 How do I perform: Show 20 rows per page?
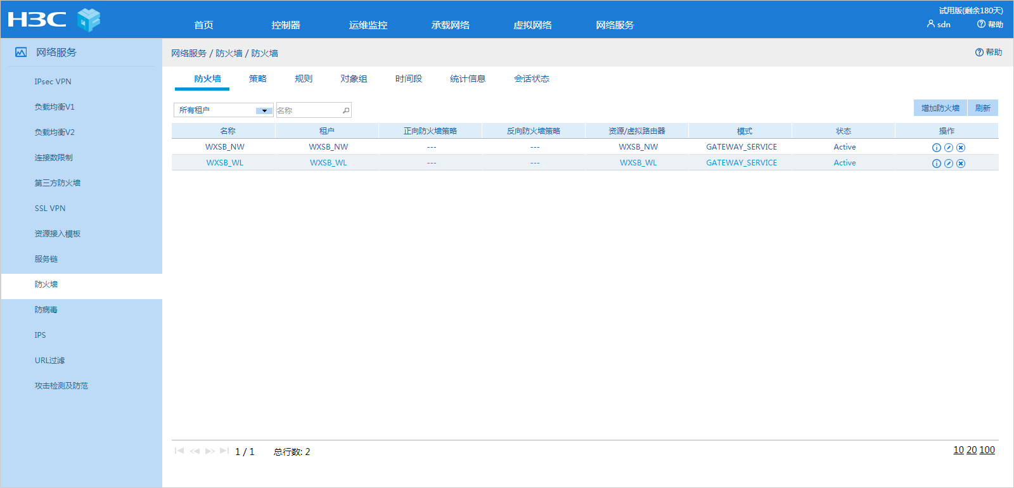coord(972,450)
